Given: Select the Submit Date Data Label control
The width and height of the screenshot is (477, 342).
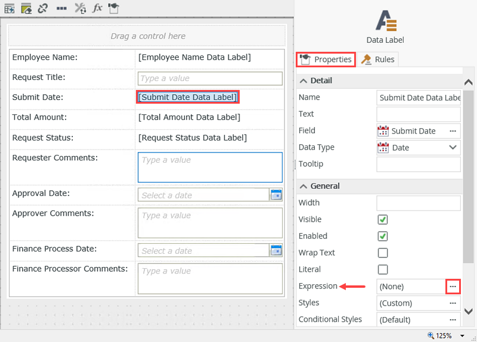Looking at the screenshot, I should pyautogui.click(x=188, y=97).
